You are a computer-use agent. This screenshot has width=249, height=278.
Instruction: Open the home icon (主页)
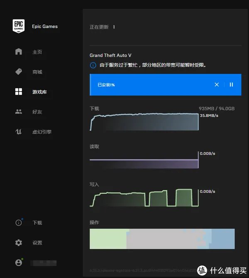coord(19,52)
